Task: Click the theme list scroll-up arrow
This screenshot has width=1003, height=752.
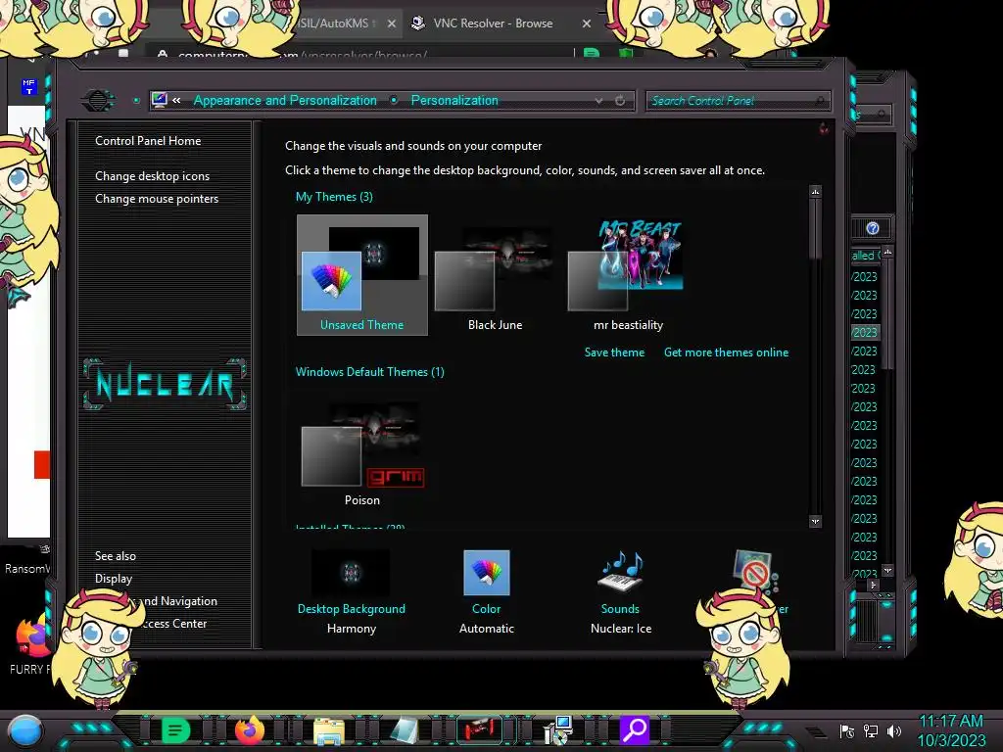Action: [815, 192]
